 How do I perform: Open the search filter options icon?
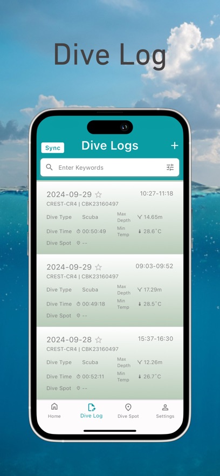click(x=170, y=167)
